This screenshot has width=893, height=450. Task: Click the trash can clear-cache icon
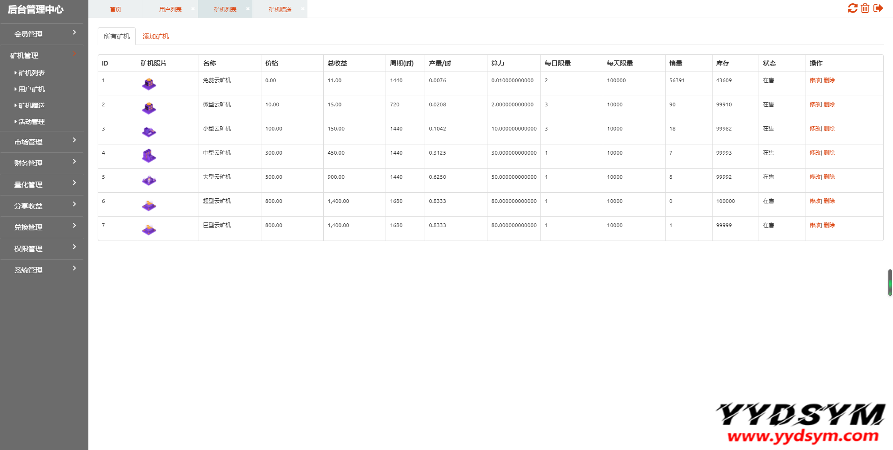tap(865, 8)
